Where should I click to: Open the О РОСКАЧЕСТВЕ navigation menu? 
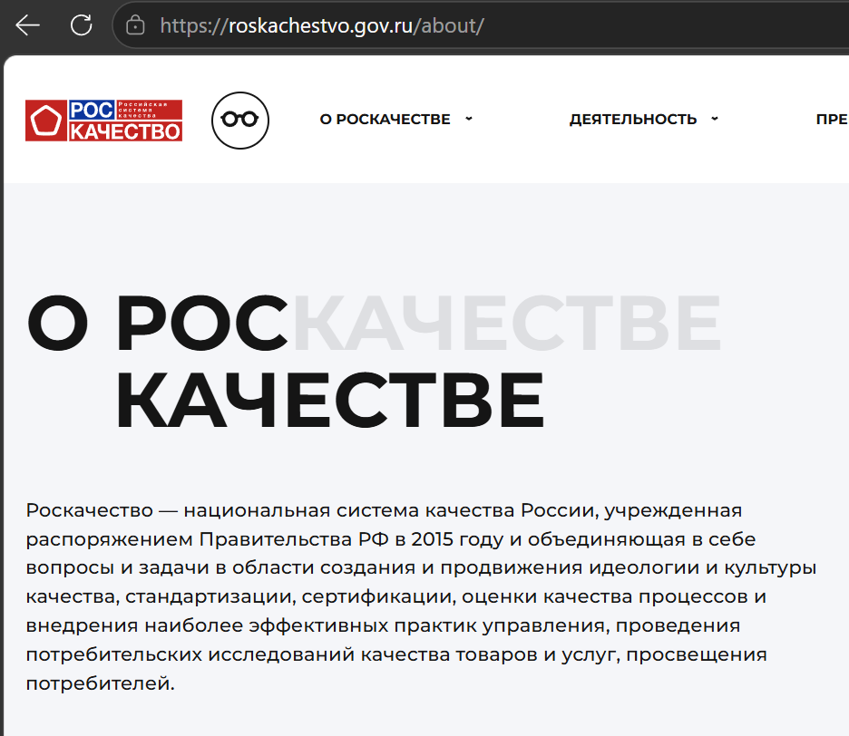point(385,119)
